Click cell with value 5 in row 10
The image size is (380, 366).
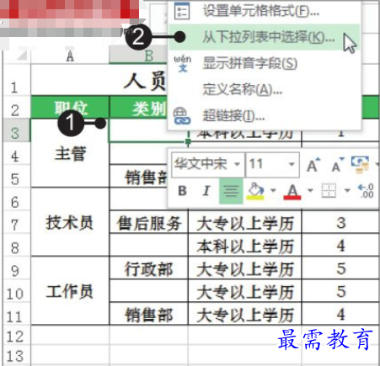point(340,291)
